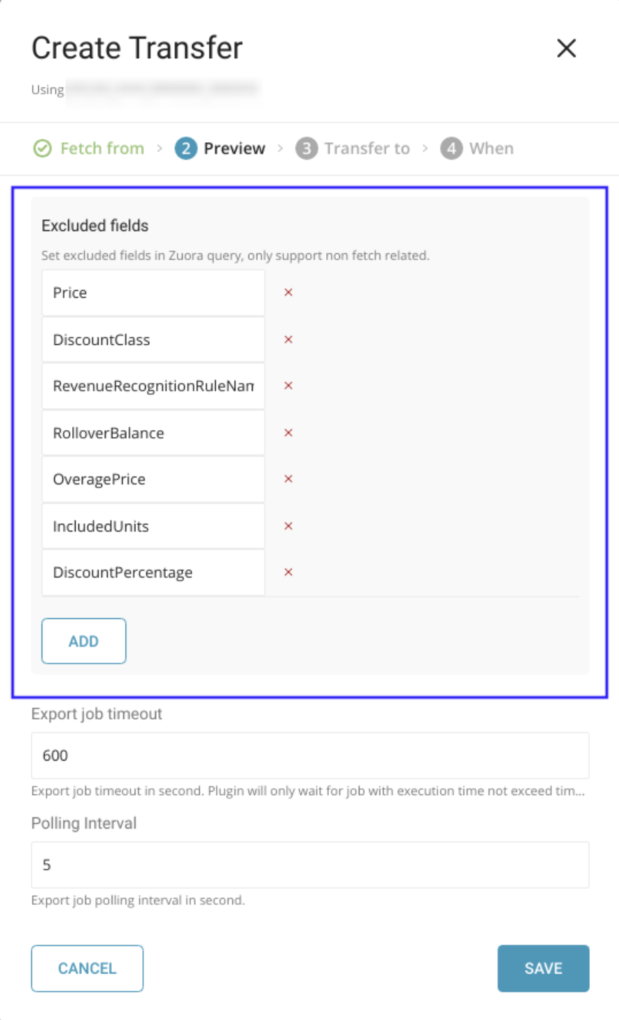The image size is (619, 1020).
Task: Go back to Fetch from step
Action: (90, 148)
